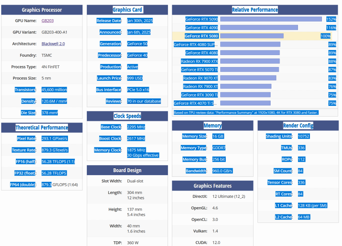Click the RTX 4090 116% performance bar
This screenshot has height=246, width=342.
click(259, 27)
